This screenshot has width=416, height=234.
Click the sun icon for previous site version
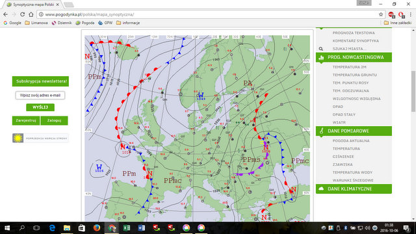[18, 138]
